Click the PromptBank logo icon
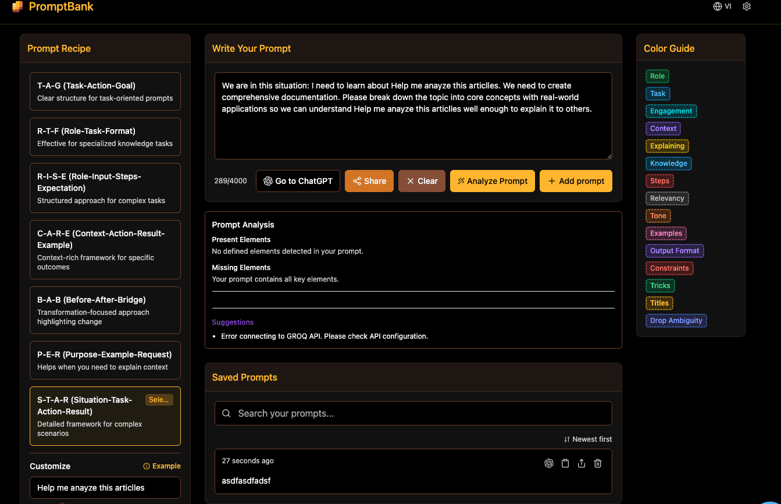Screen dimensions: 781x504 [16, 6]
